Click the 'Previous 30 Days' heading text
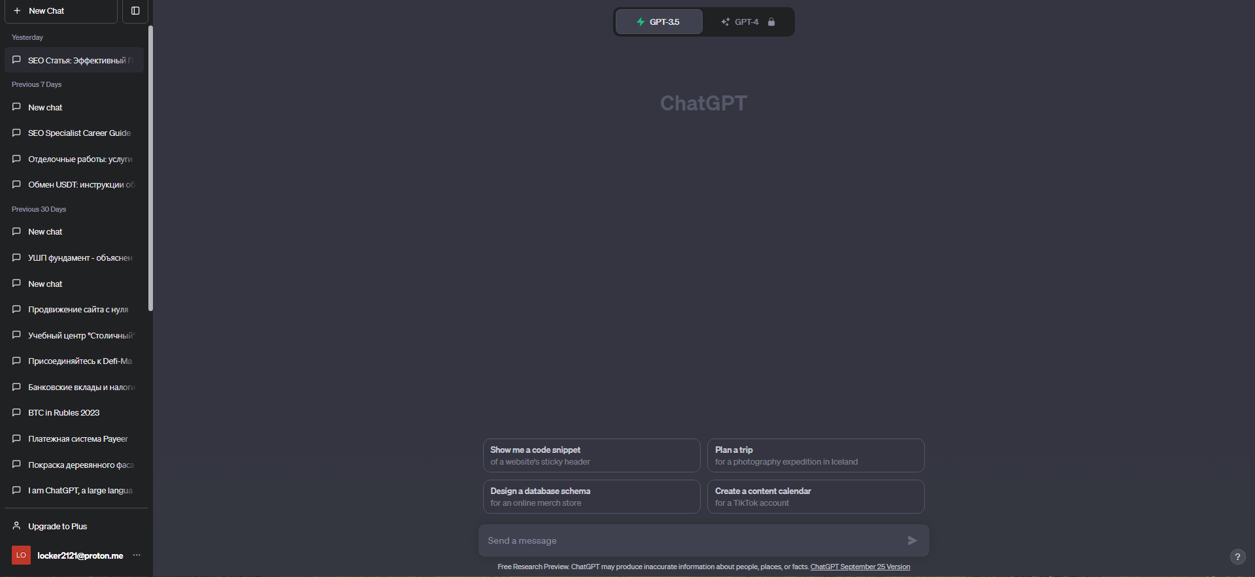1255x577 pixels. point(39,209)
